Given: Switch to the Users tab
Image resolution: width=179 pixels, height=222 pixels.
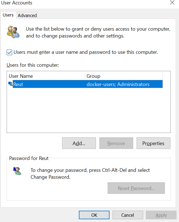Looking at the screenshot, I should (8, 15).
